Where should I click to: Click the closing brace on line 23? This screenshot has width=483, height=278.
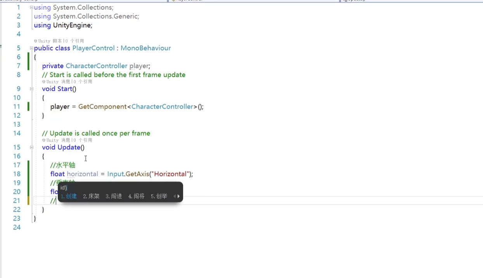point(35,219)
